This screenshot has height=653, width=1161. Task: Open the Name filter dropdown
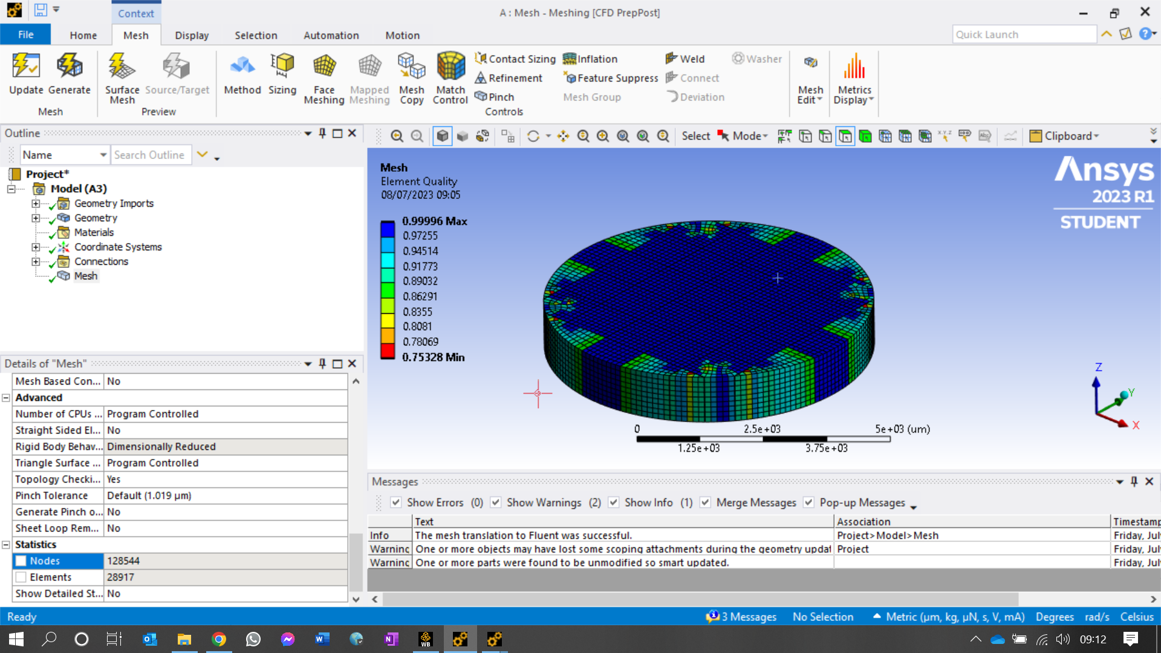103,155
